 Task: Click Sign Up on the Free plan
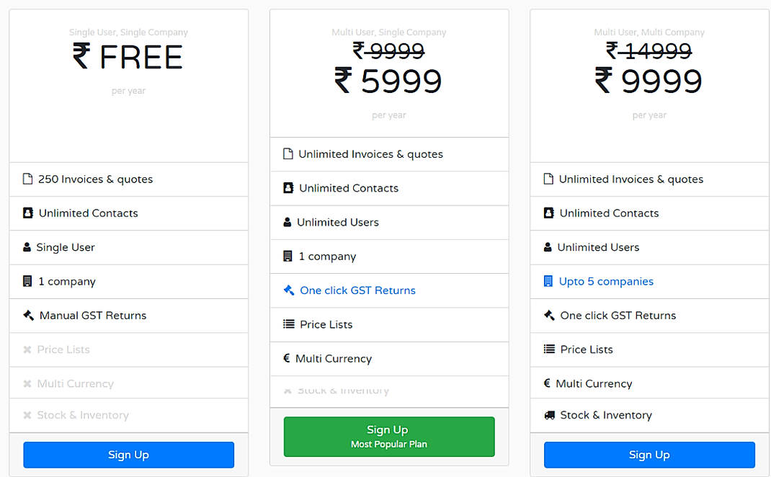(128, 455)
